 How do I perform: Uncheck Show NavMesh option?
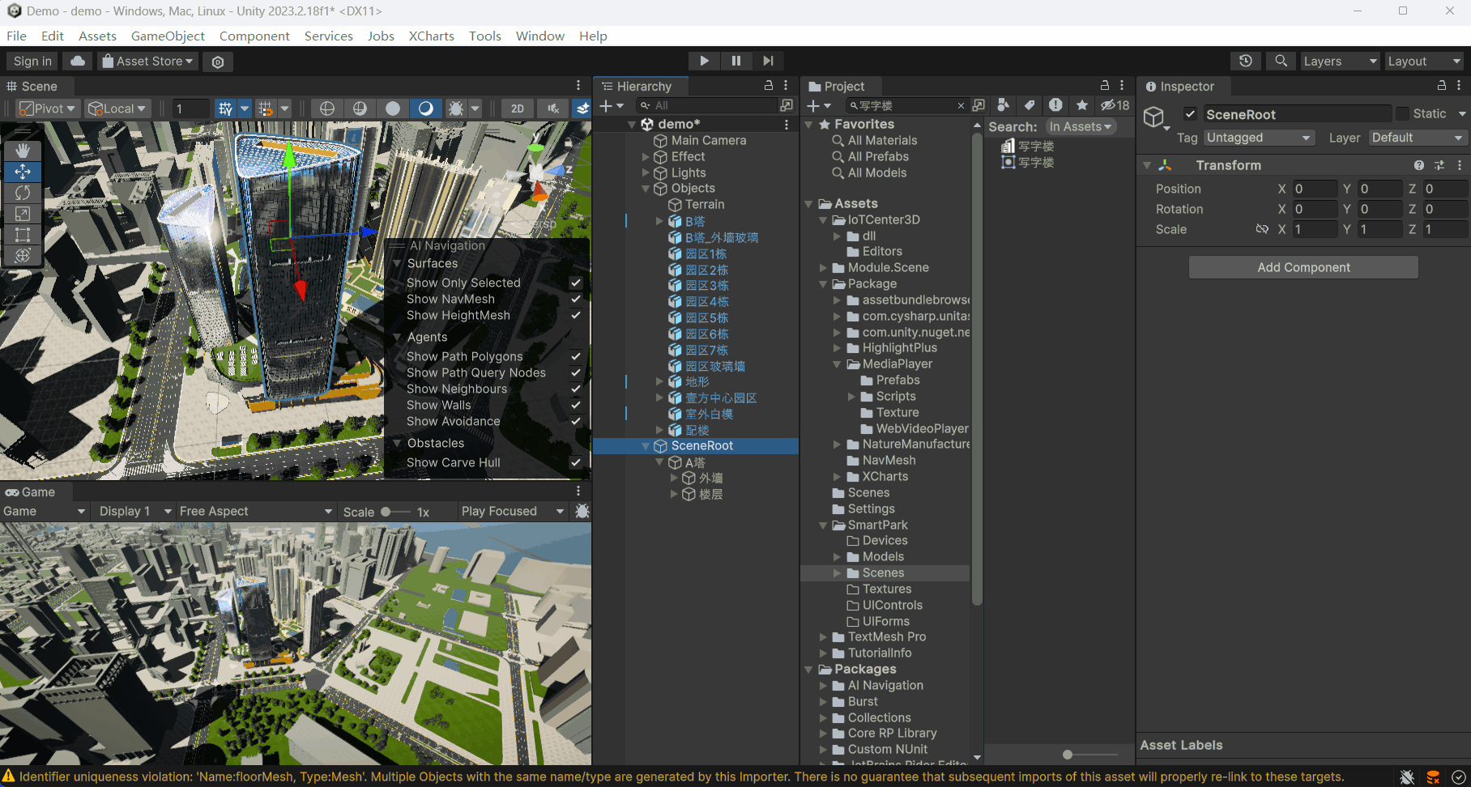point(576,299)
